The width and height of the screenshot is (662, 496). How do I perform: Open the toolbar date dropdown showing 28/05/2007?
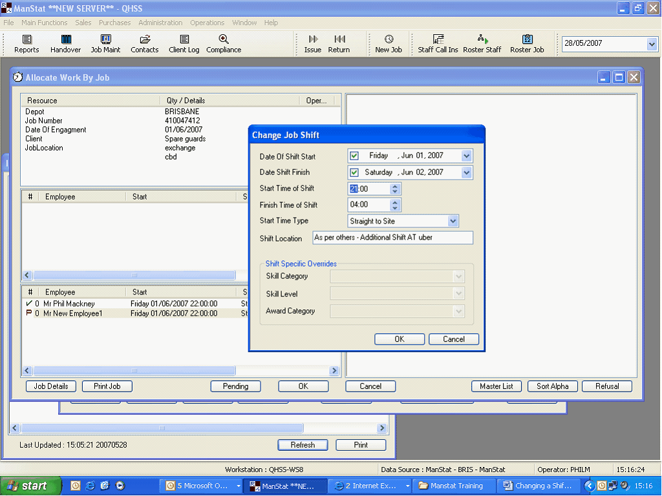click(x=651, y=44)
